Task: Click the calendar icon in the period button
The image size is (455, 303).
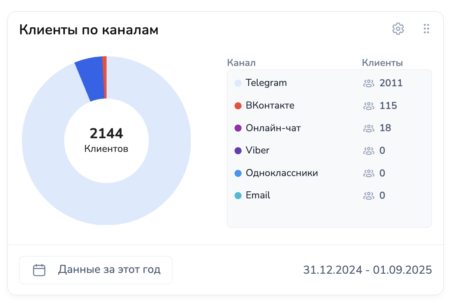Action: point(39,270)
